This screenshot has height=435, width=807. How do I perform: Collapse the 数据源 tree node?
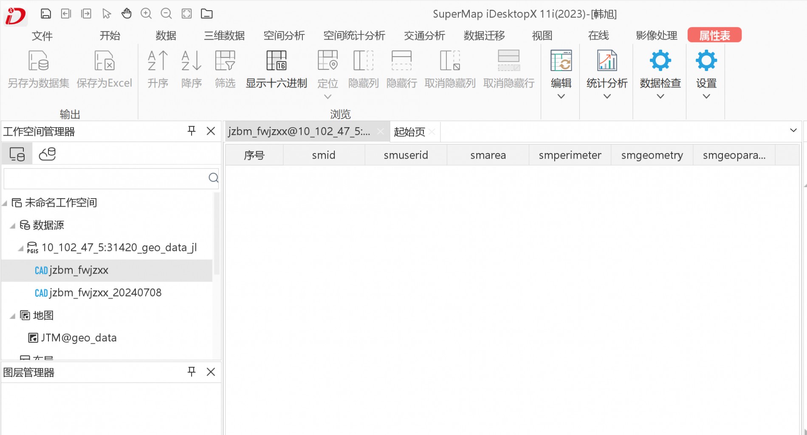coord(13,226)
